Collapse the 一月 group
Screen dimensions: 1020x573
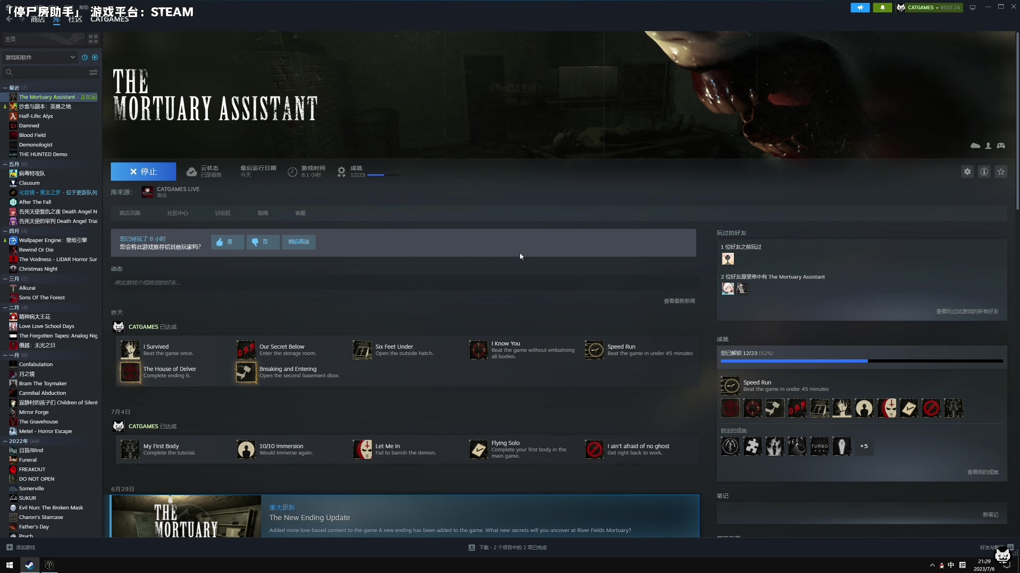point(5,355)
